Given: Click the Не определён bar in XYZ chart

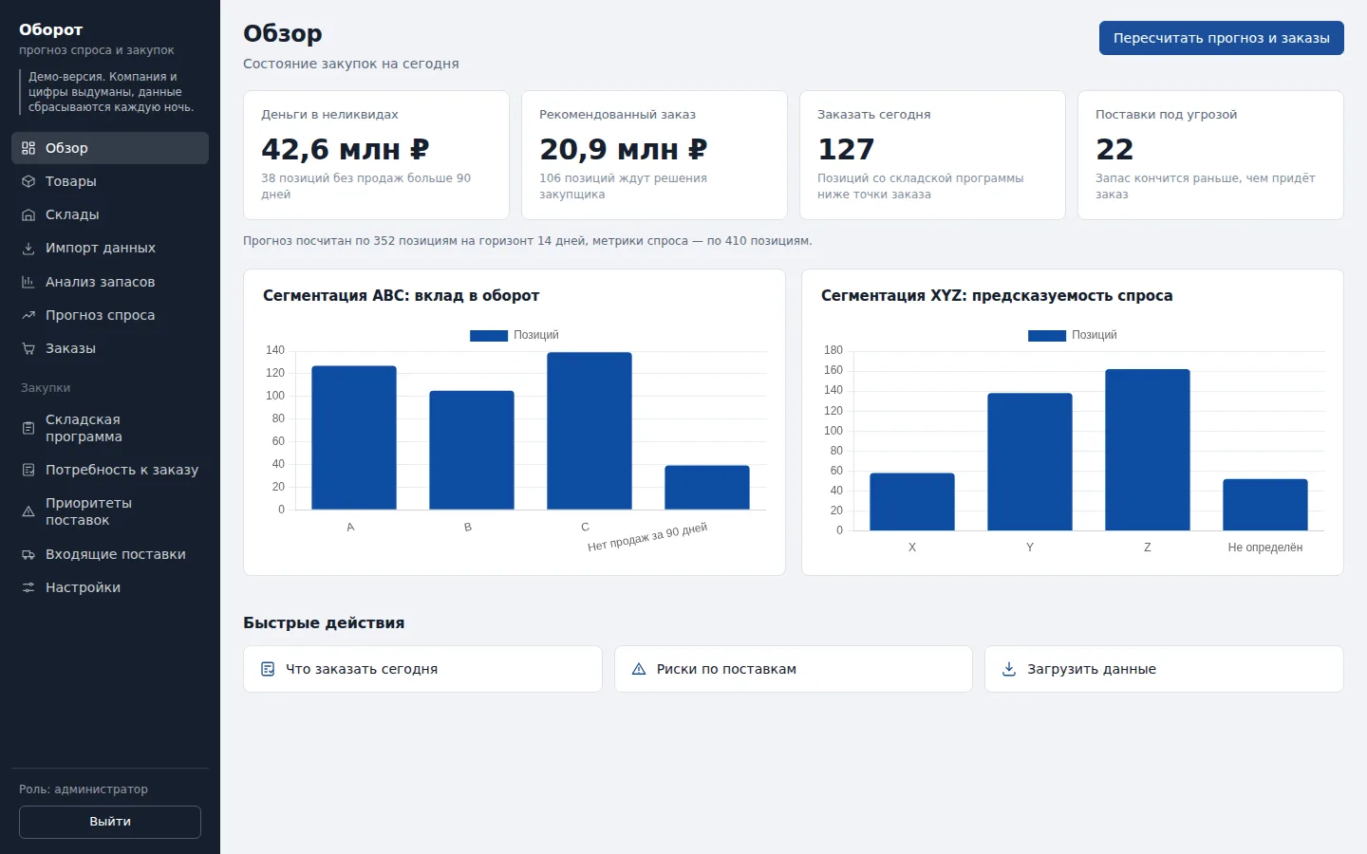Looking at the screenshot, I should 1265,505.
